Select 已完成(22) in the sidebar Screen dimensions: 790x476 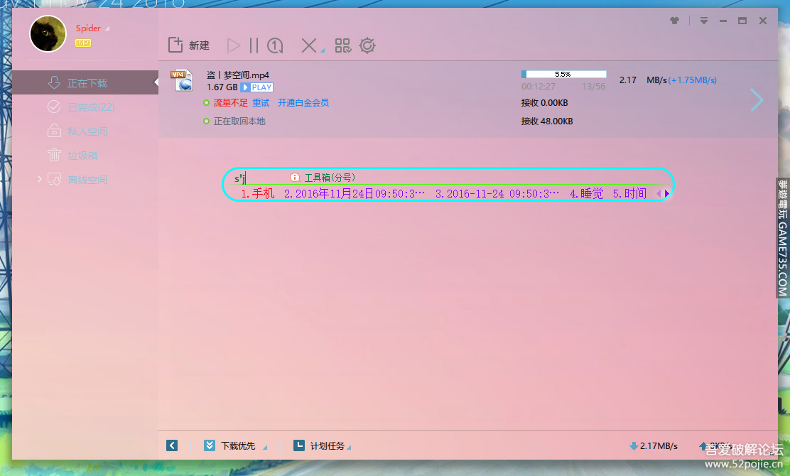click(x=85, y=107)
